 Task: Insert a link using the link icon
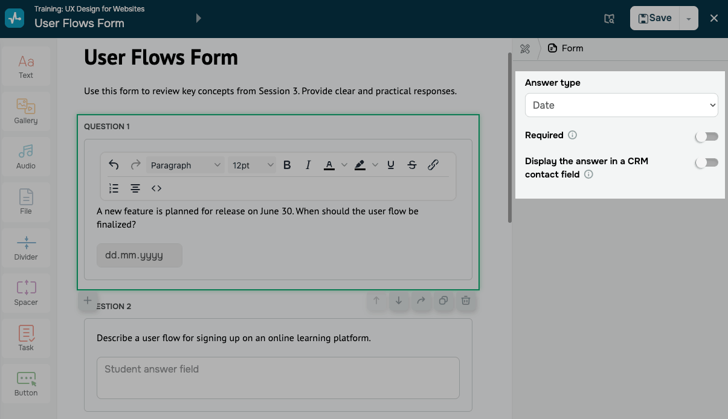coord(433,165)
